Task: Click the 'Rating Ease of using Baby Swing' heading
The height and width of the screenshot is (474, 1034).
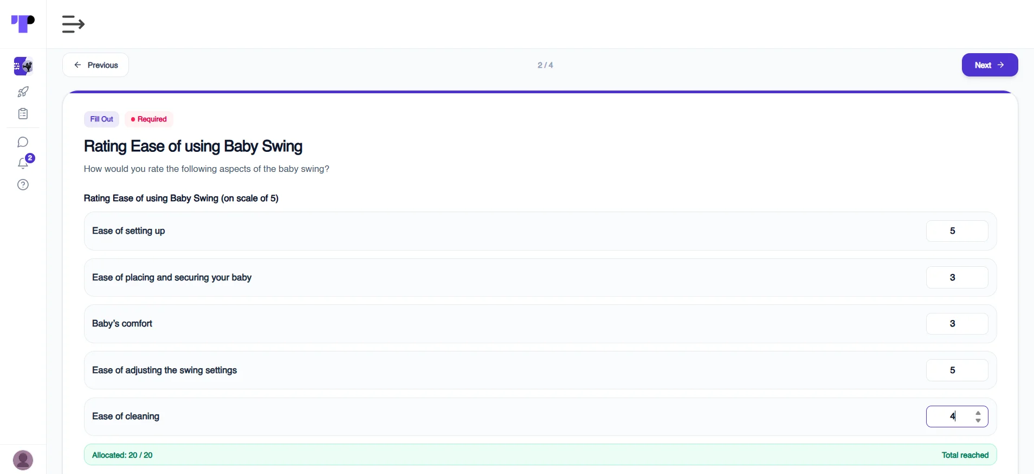Action: coord(193,146)
